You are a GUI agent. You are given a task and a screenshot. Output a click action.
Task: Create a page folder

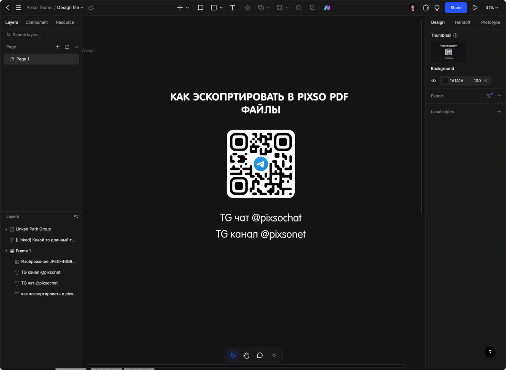pyautogui.click(x=67, y=47)
